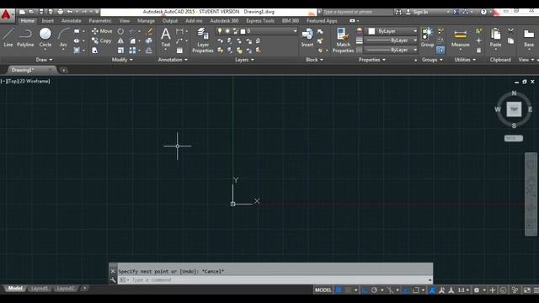Open the Output ribbon tab
The width and height of the screenshot is (539, 303).
(170, 21)
